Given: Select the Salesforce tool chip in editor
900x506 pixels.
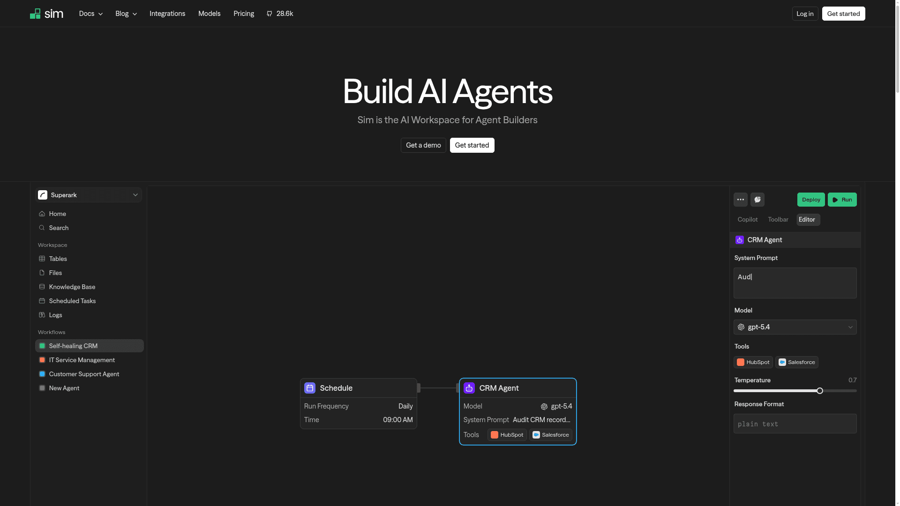Looking at the screenshot, I should (x=797, y=362).
